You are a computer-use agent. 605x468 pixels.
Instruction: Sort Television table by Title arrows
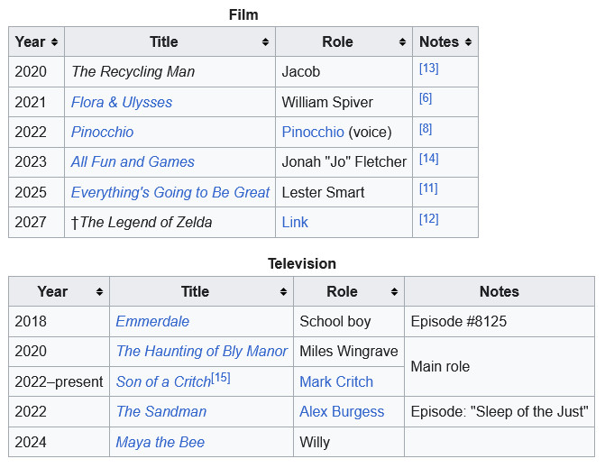pos(283,291)
